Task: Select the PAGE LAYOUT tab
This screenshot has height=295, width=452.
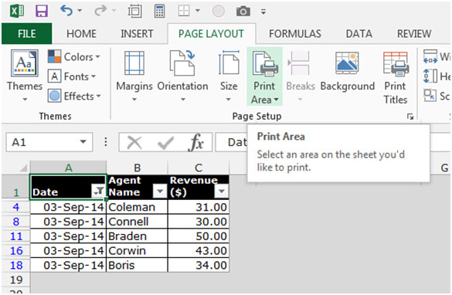Action: (211, 34)
